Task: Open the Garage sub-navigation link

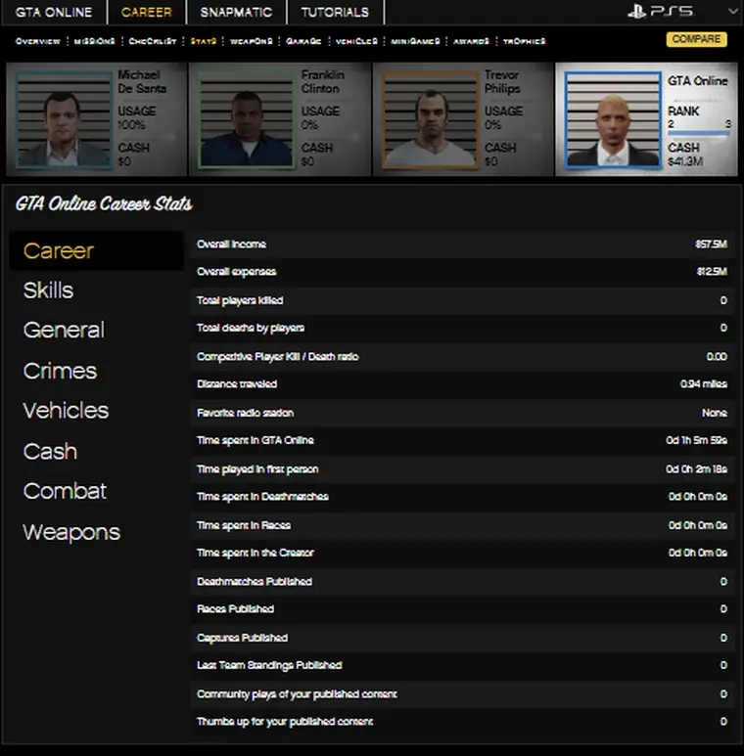Action: coord(303,41)
